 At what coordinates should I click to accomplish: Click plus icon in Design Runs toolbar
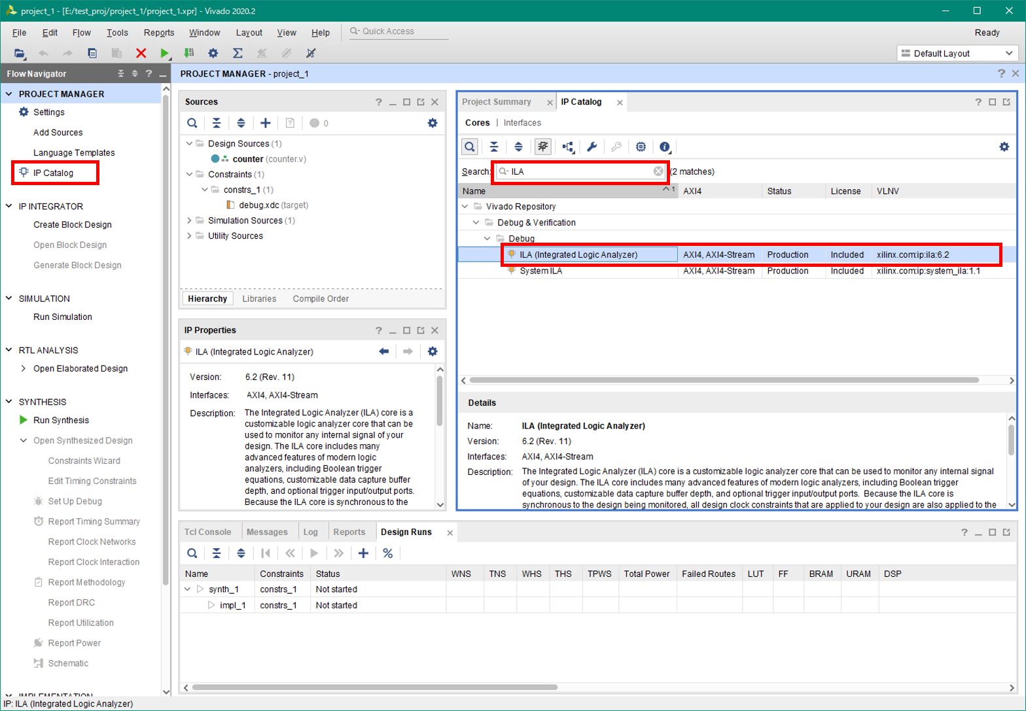pyautogui.click(x=363, y=553)
